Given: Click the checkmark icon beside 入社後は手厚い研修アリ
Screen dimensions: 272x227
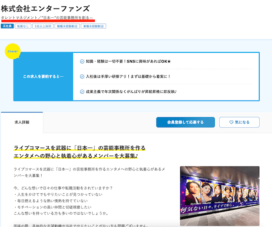Looking at the screenshot, I should [x=82, y=77].
